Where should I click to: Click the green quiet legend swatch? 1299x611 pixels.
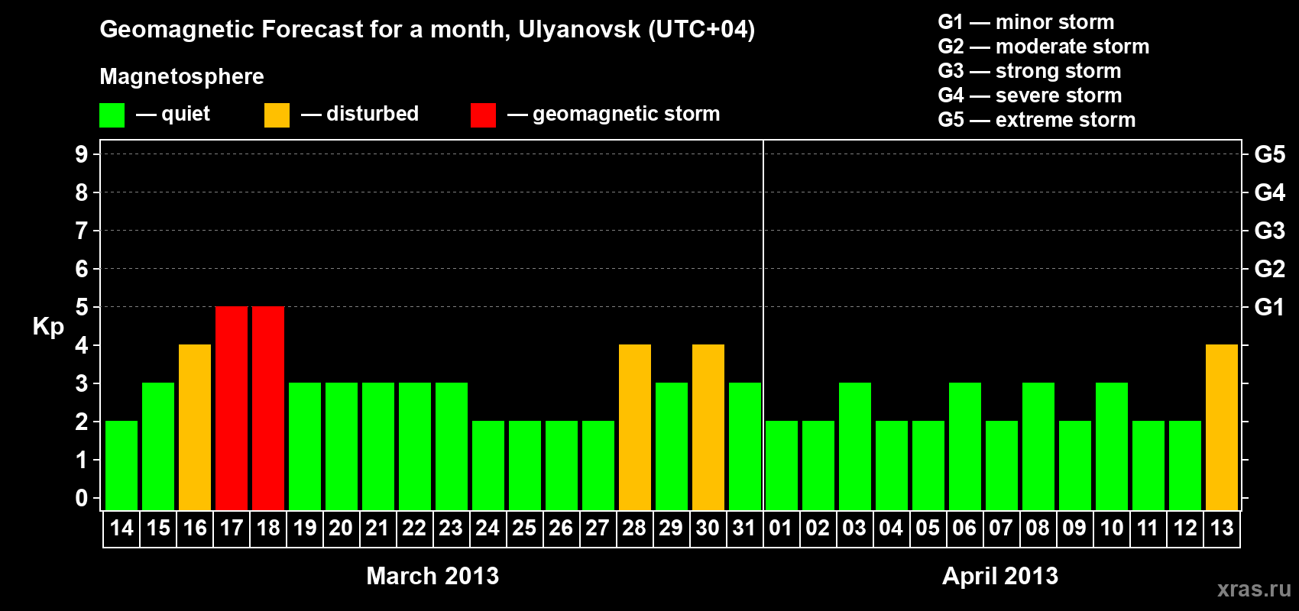coord(112,115)
